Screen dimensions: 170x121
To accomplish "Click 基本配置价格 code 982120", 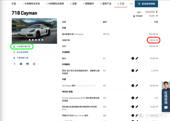I will pyautogui.click(x=106, y=34).
